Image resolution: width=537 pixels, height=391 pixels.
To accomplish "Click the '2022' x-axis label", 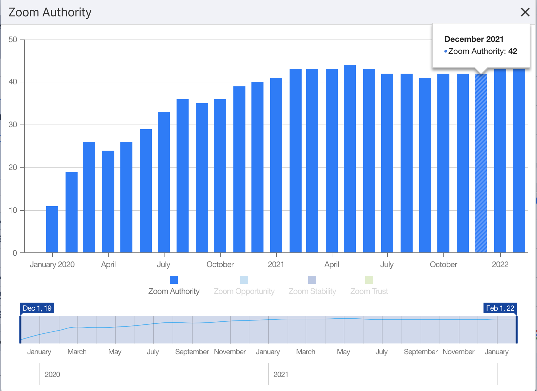I will tap(500, 264).
